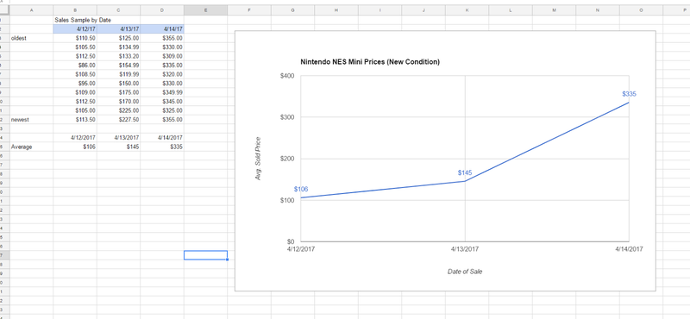Select column D header
Screen dimensions: 690x319
(x=162, y=10)
